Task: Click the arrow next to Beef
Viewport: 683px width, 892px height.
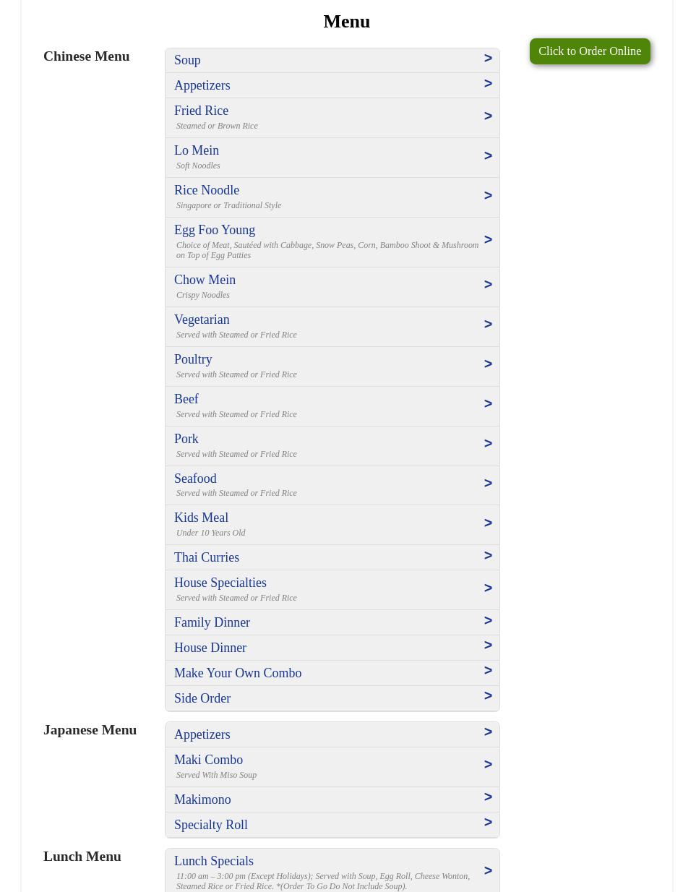Action: click(x=488, y=404)
